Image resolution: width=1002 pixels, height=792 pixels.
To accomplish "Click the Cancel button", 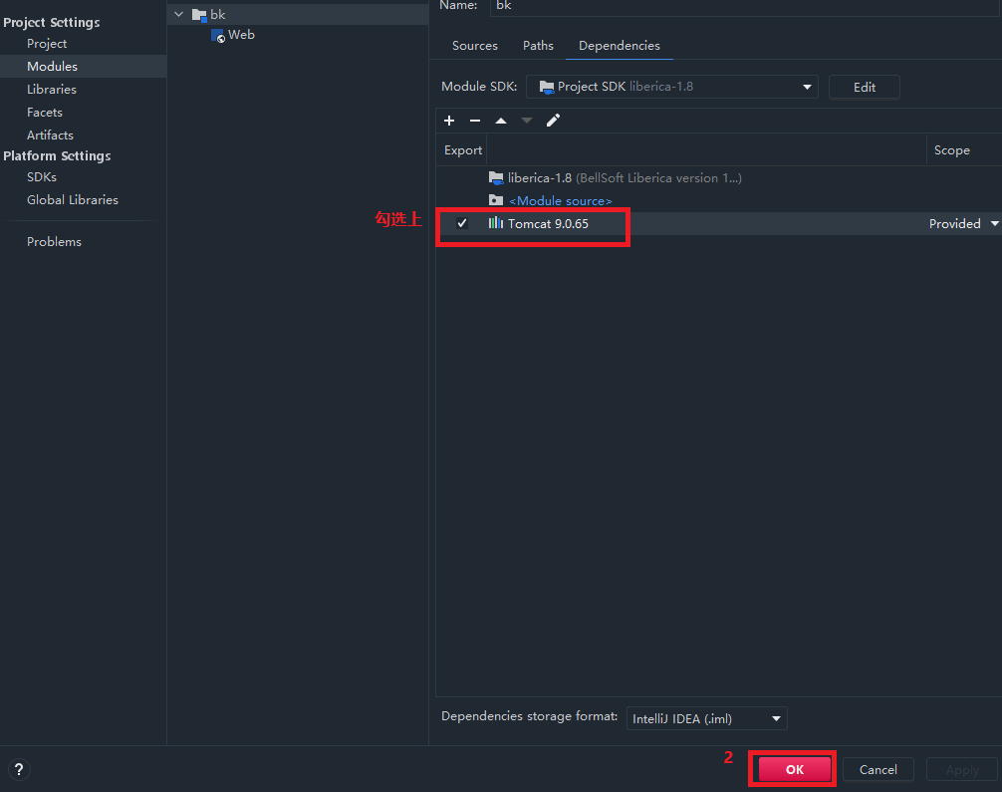I will (878, 770).
